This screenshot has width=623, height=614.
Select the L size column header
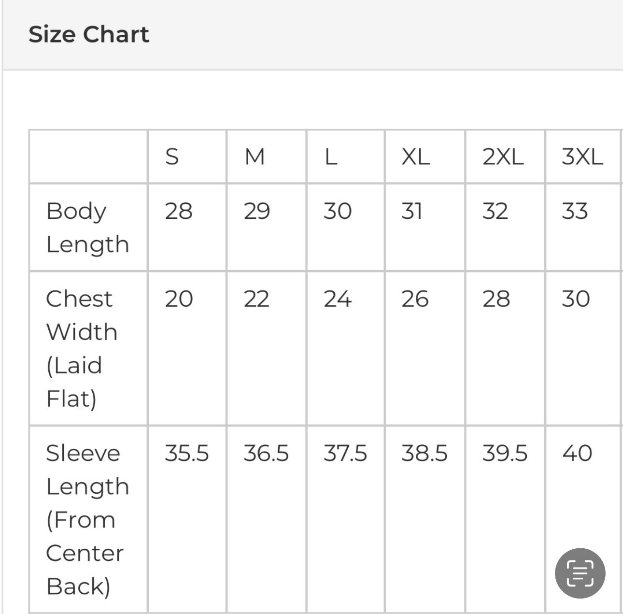(x=331, y=157)
